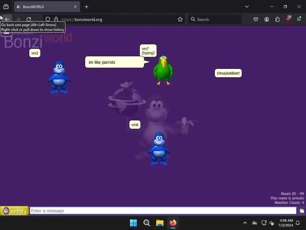Viewport: 306px width, 230px height.
Task: Reload the current page
Action: [x=29, y=19]
